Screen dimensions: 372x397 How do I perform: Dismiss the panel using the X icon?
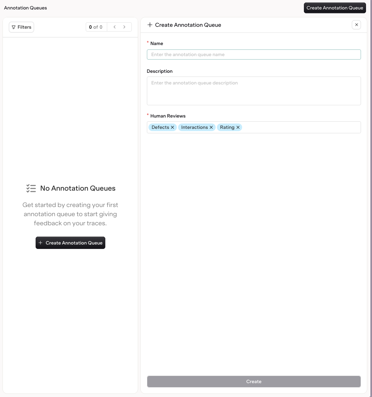pyautogui.click(x=356, y=25)
